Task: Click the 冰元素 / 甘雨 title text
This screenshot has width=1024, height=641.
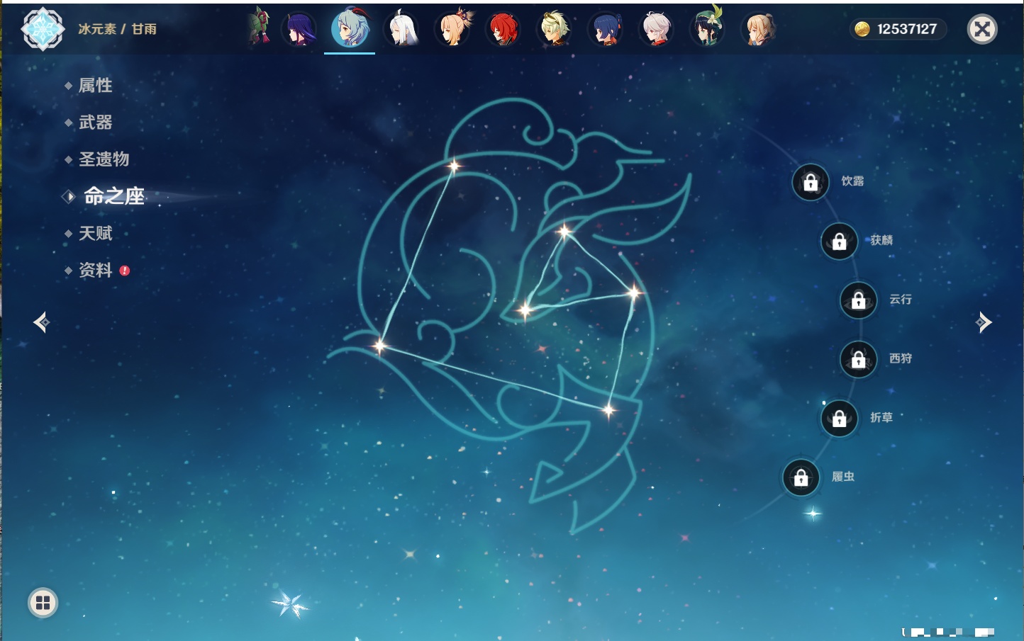Action: pos(117,29)
